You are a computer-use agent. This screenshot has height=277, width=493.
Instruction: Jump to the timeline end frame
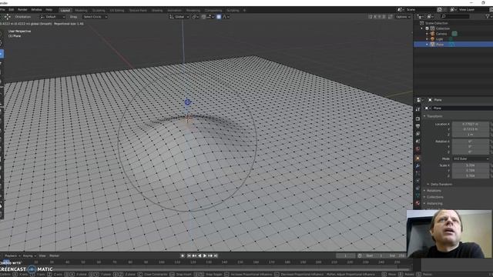tap(216, 255)
